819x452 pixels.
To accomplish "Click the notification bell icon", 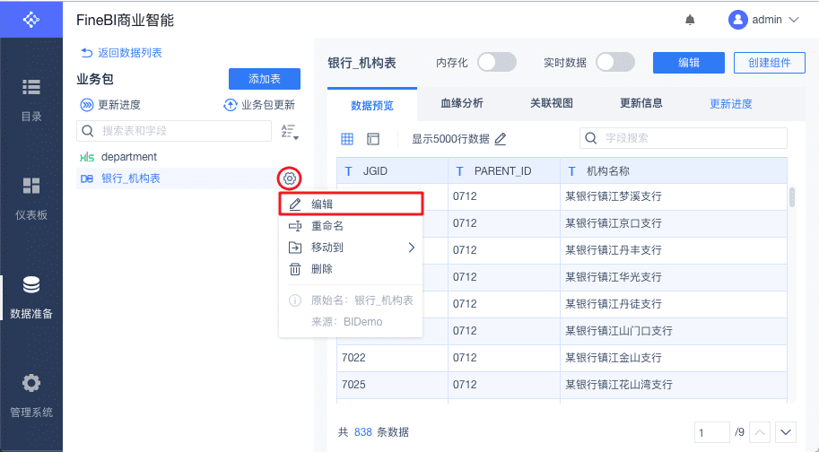I will point(690,19).
